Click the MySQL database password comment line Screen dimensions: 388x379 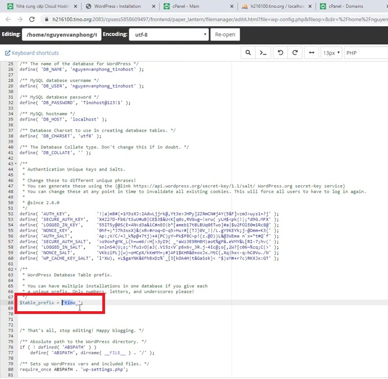pos(59,97)
